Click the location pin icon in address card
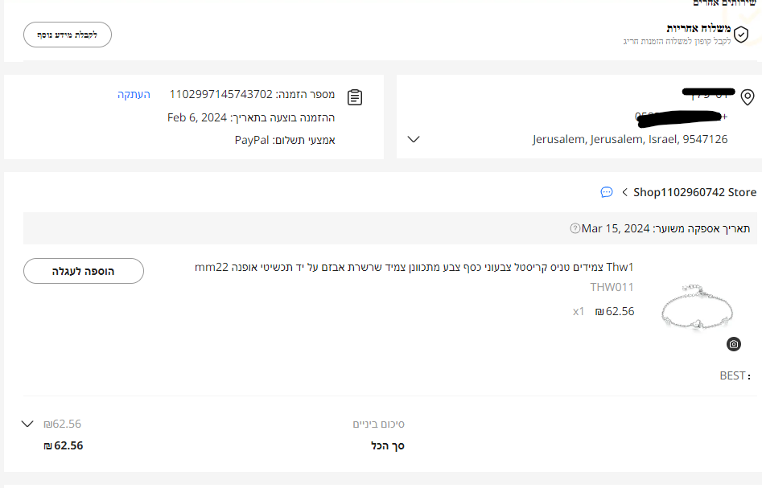The image size is (762, 488). (748, 97)
